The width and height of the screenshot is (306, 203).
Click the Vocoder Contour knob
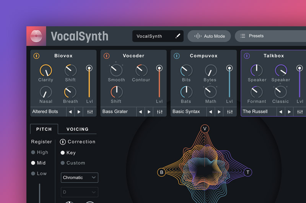(141, 70)
